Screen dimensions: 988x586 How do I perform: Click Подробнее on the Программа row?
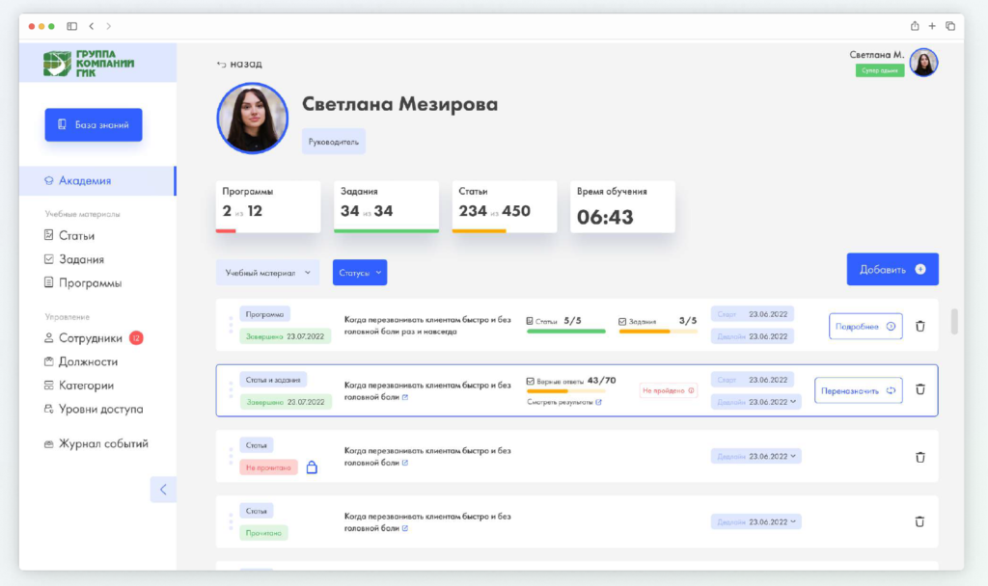[865, 326]
